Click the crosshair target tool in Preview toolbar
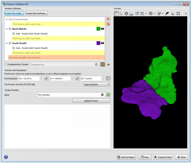 [x=126, y=14]
